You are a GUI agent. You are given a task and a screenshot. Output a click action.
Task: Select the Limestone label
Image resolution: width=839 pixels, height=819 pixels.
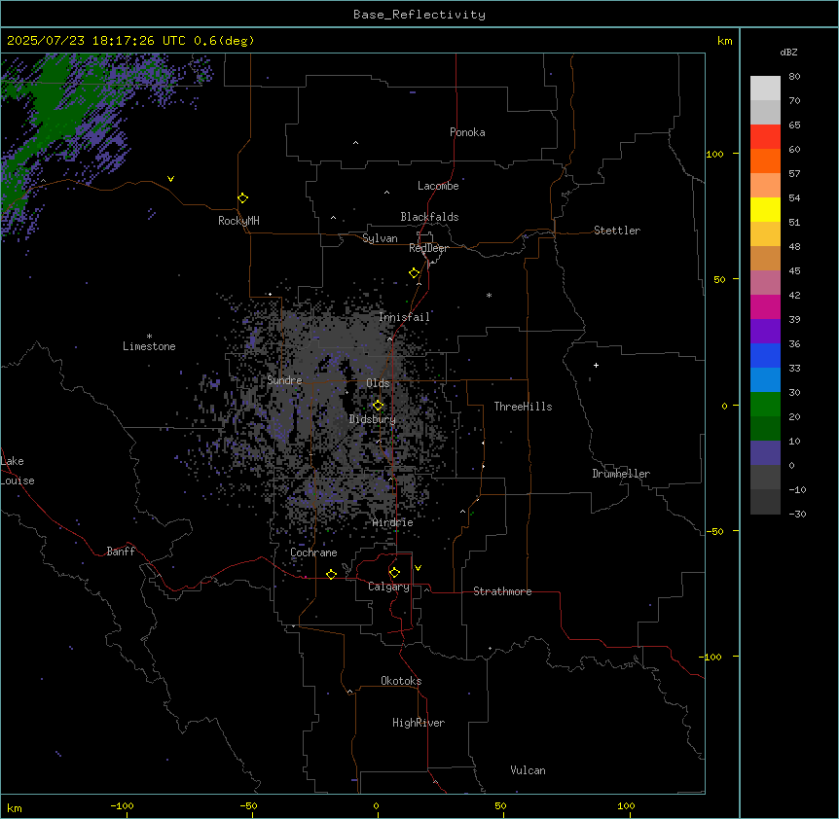149,346
